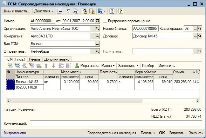The height and width of the screenshot is (138, 206).
Task: Click ellipsis selector for Организация field
Action: pos(93,29)
